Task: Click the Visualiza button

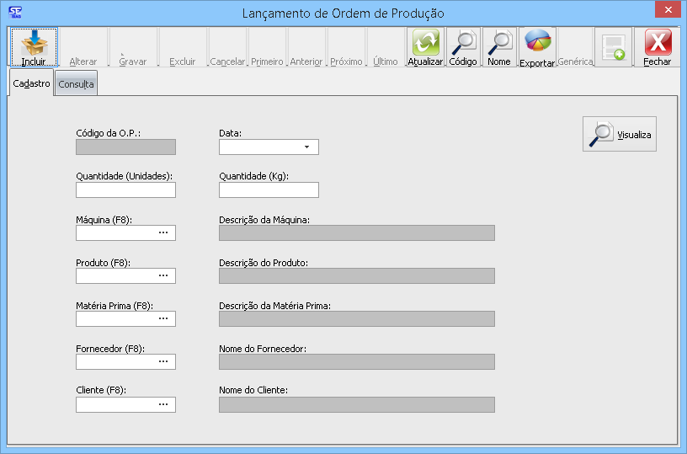Action: tap(620, 135)
